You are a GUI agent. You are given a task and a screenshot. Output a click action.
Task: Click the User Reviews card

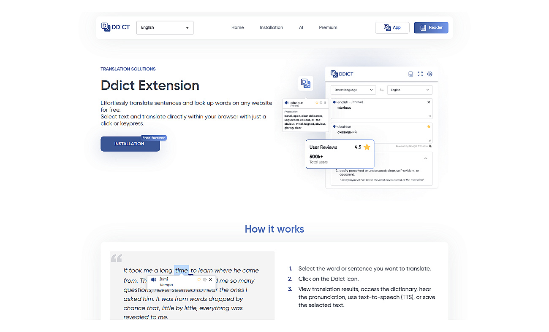(x=340, y=154)
